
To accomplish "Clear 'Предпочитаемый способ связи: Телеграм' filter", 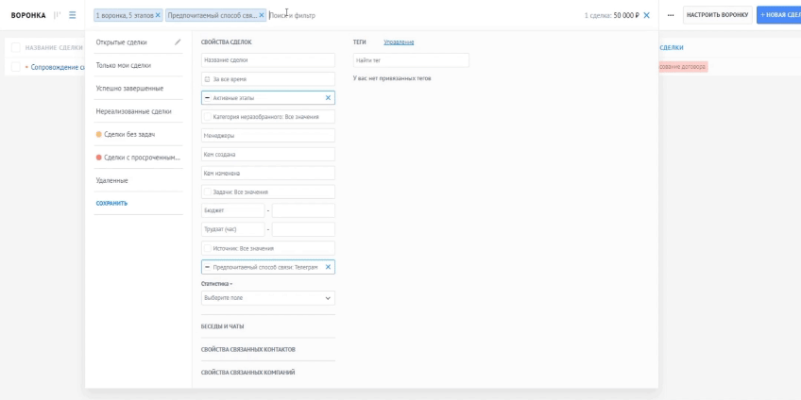I will click(328, 267).
